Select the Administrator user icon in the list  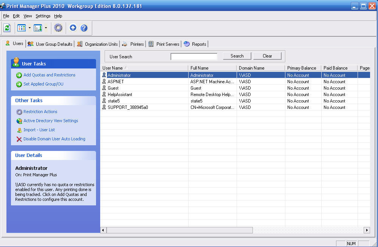(x=104, y=75)
